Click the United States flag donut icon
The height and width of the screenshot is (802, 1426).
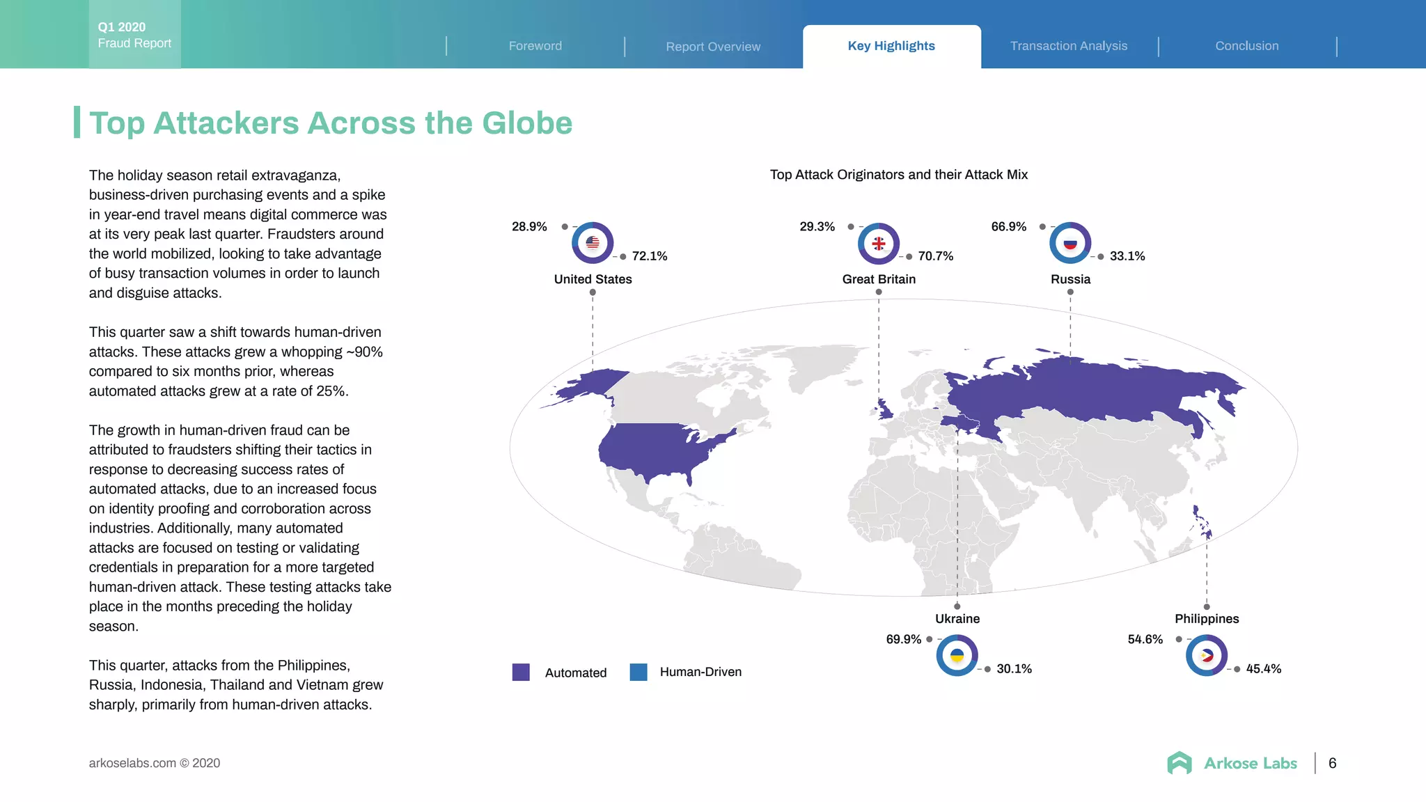pos(593,243)
